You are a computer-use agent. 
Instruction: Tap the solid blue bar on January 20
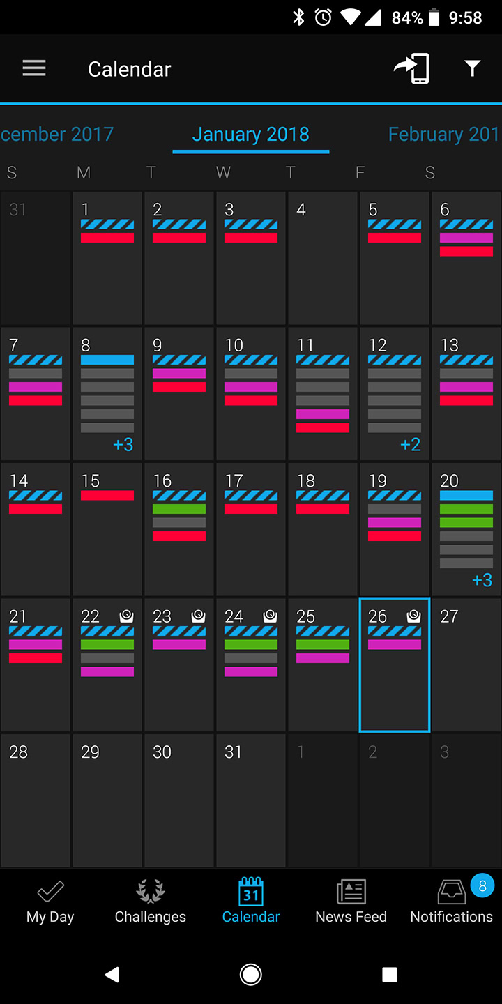[x=466, y=496]
